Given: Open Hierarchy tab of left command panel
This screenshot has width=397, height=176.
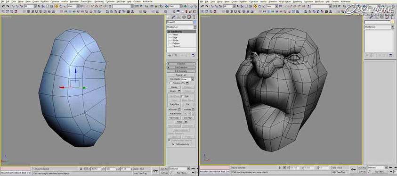Looking at the screenshot, I should tap(178, 17).
